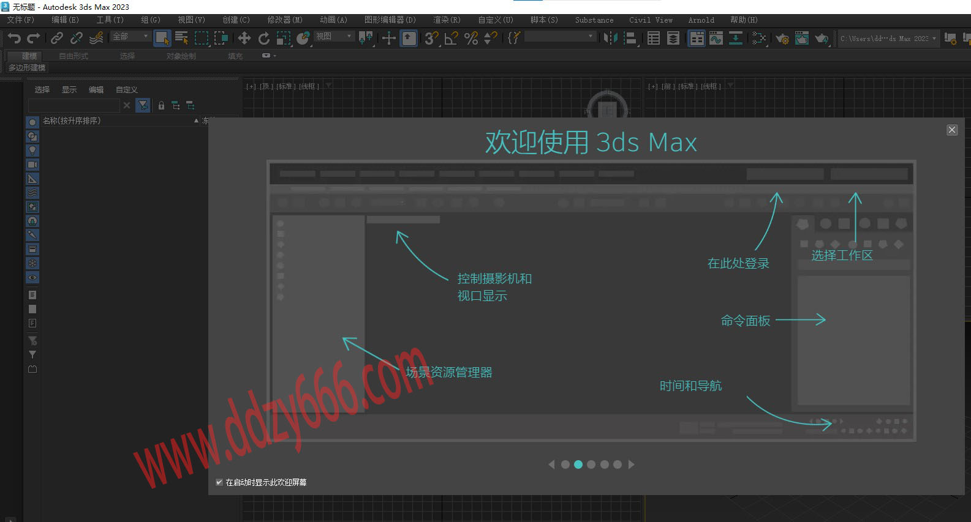Open Scene Explorer 显示 menu
Viewport: 971px width, 522px height.
click(x=69, y=90)
